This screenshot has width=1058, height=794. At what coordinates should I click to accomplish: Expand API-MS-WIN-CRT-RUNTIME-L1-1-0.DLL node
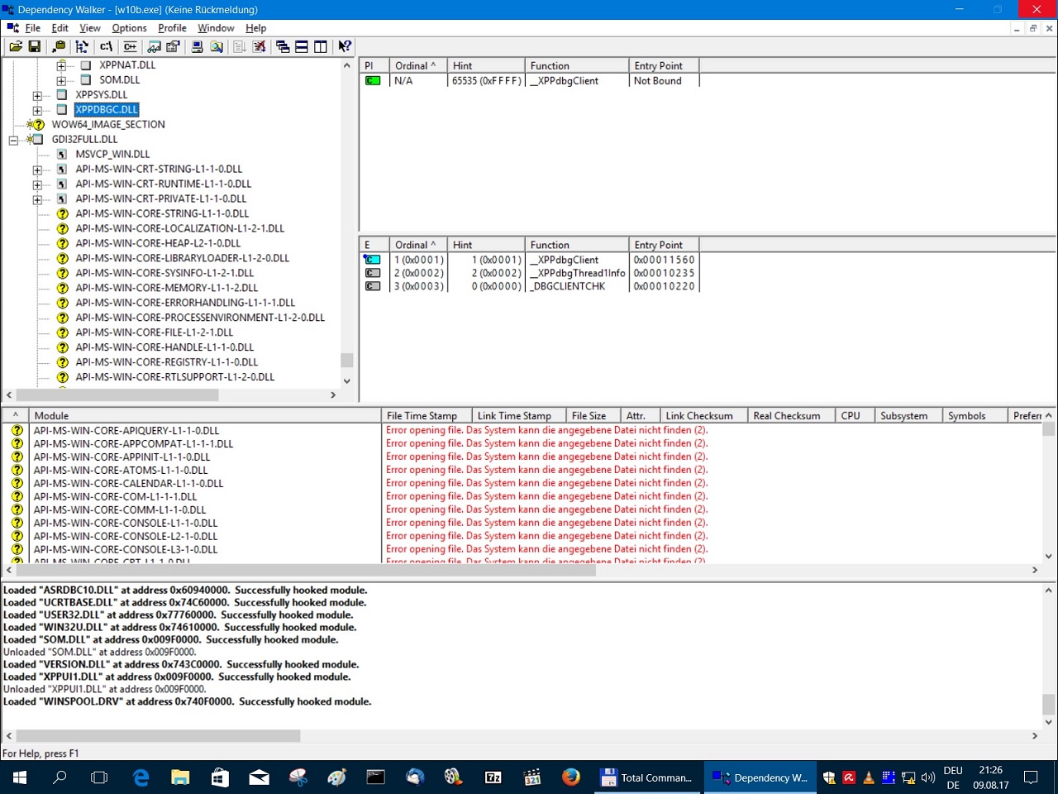coord(37,184)
